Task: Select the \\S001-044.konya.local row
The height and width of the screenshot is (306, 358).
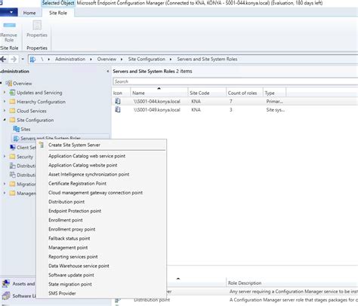Action: tap(236, 102)
